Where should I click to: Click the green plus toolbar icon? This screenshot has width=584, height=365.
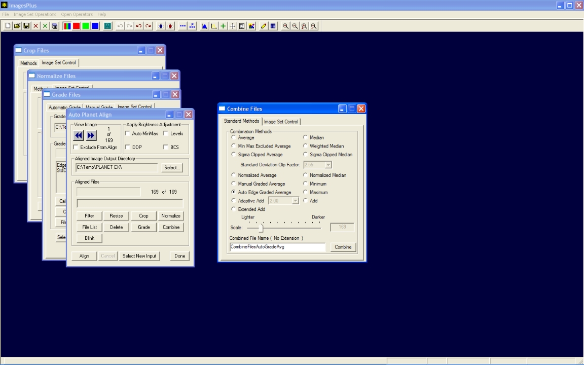point(223,26)
